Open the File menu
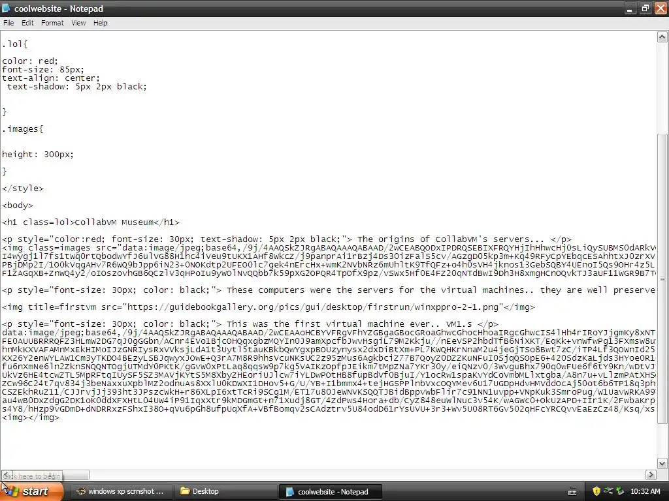Screen dimensions: 669x501 [x=8, y=23]
